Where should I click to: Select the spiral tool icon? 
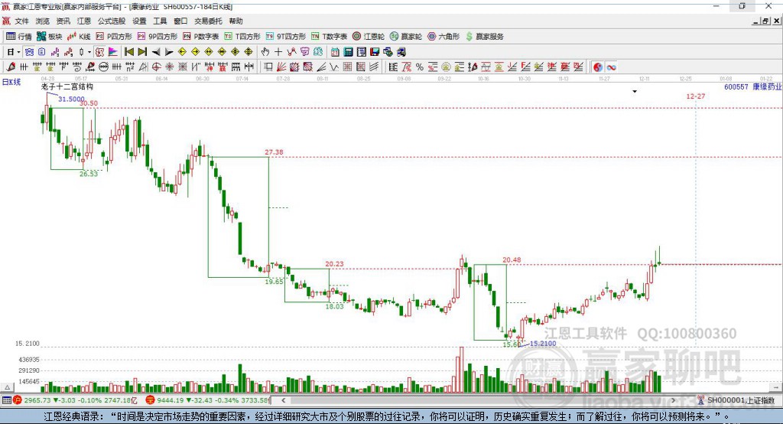[77, 67]
